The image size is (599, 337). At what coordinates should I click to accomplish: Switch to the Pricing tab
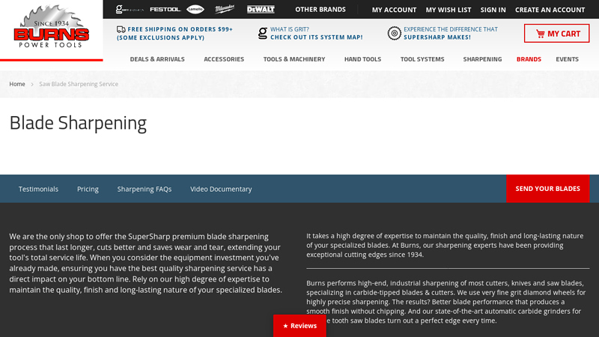(x=88, y=189)
